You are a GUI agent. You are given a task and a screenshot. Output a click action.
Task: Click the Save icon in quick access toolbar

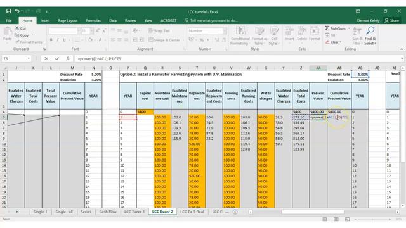pyautogui.click(x=8, y=11)
